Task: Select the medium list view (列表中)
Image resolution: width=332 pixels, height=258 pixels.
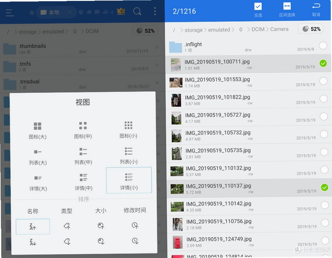Action: pyautogui.click(x=83, y=156)
